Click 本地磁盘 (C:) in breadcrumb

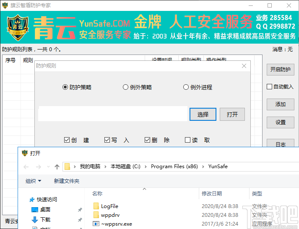(x=125, y=167)
